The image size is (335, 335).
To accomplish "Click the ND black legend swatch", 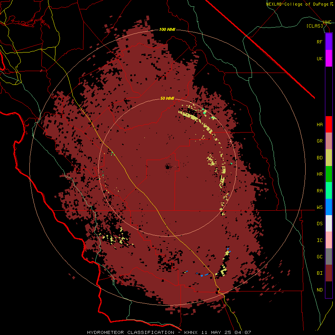I will click(329, 290).
